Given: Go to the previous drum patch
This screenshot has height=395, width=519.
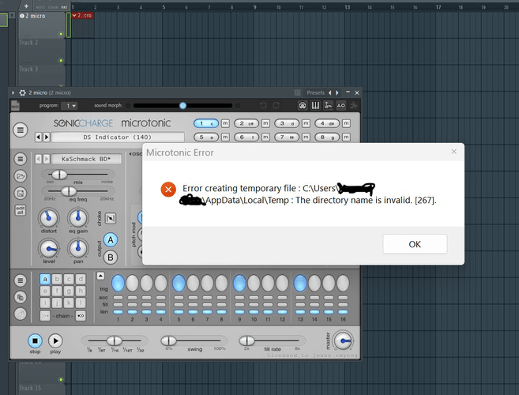Looking at the screenshot, I should point(39,159).
